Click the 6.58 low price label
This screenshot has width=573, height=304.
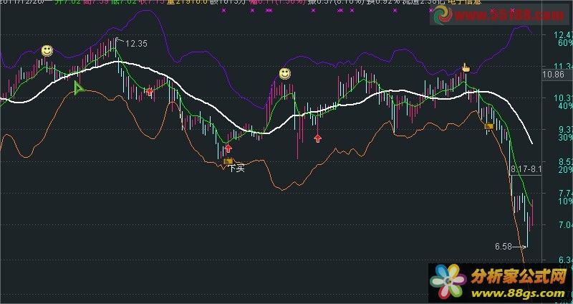tap(504, 247)
